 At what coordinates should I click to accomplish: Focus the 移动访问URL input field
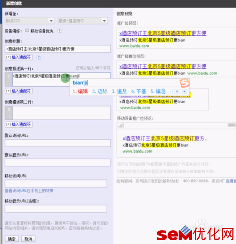coord(56,184)
